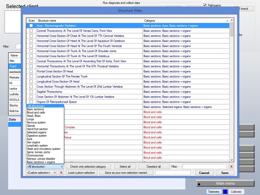Click the Select all button
This screenshot has width=260, height=195.
(125, 166)
